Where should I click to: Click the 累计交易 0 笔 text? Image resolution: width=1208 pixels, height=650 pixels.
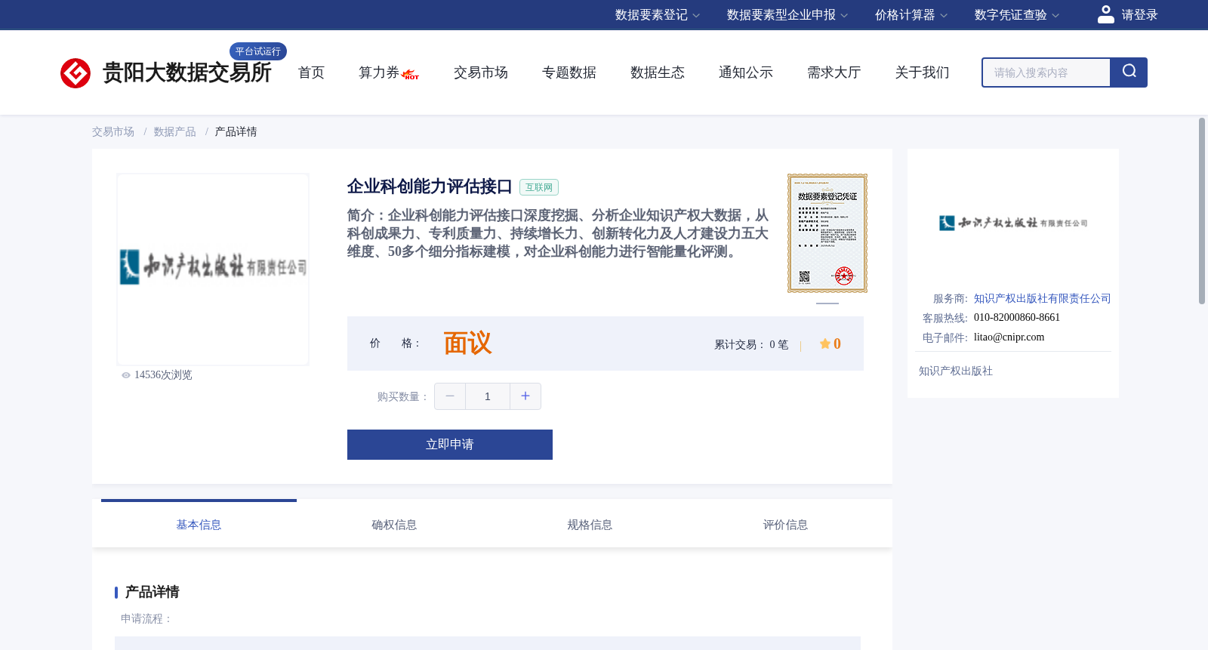[x=751, y=345]
